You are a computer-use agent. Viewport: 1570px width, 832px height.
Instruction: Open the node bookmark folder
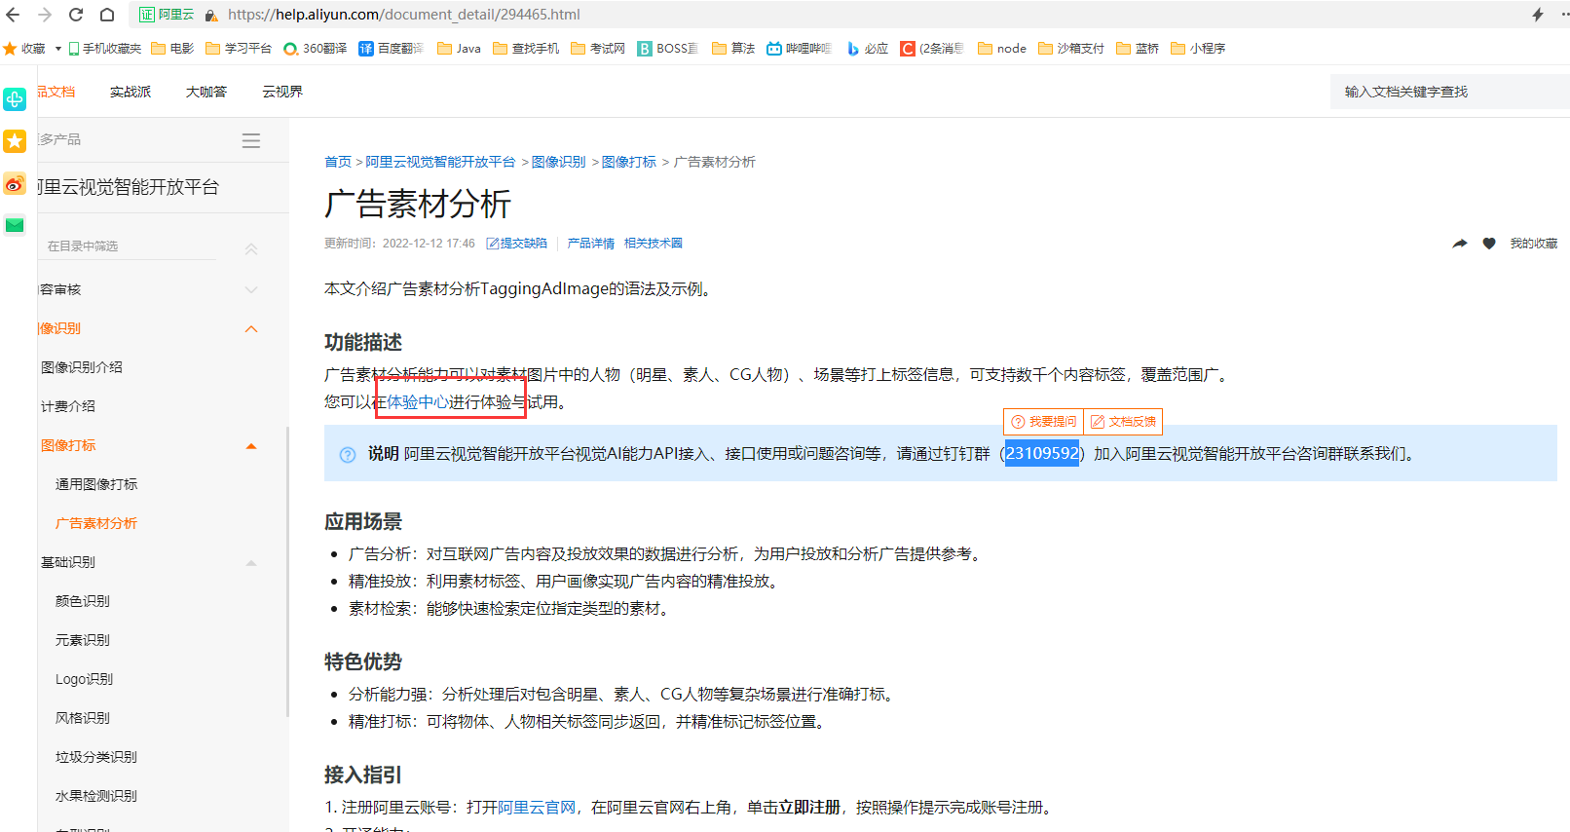tap(1002, 48)
